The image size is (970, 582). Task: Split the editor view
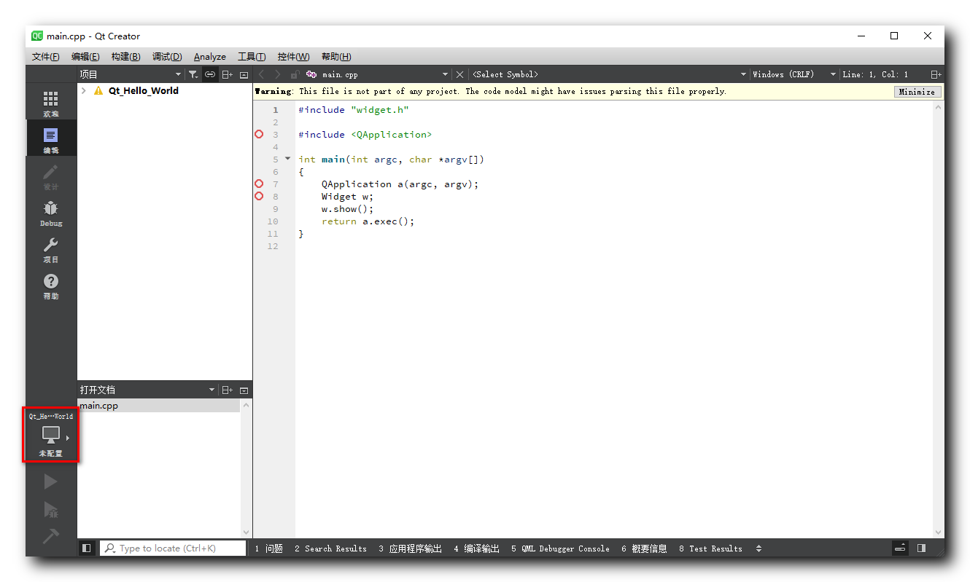[936, 74]
